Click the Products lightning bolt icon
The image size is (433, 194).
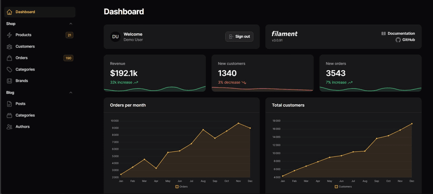click(10, 35)
